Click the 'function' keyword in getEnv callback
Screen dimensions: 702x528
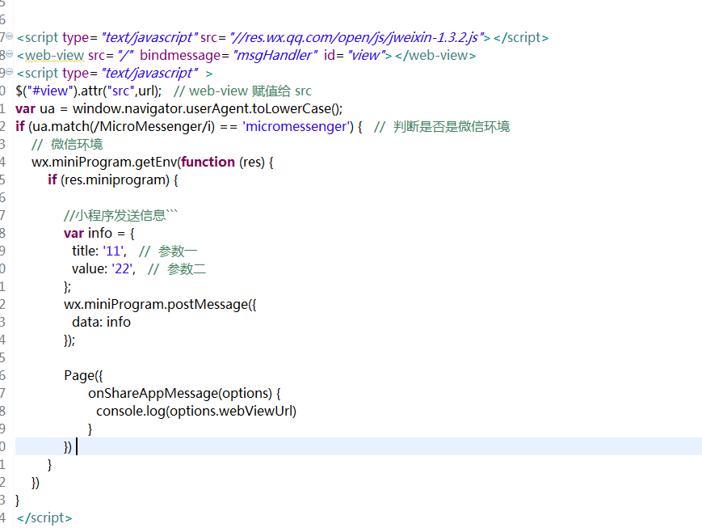tap(208, 163)
